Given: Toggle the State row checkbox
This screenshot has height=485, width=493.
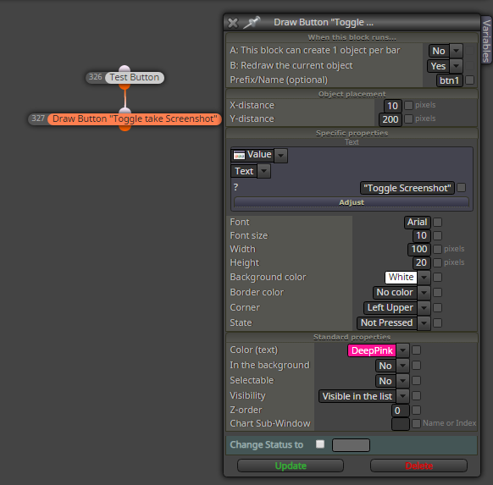Looking at the screenshot, I should tap(437, 323).
